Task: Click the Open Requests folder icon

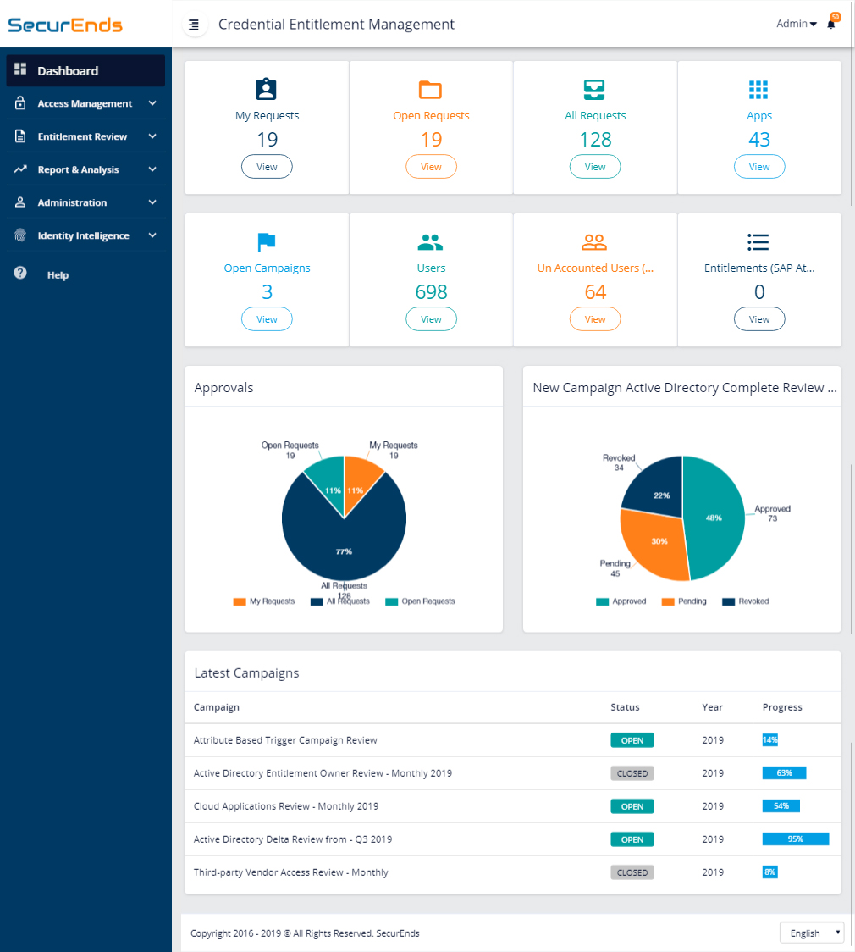Action: coord(431,88)
